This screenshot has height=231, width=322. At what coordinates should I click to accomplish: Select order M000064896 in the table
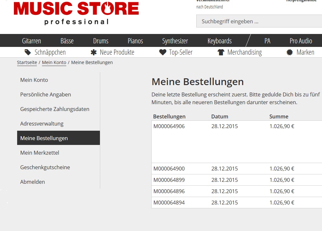click(x=169, y=191)
